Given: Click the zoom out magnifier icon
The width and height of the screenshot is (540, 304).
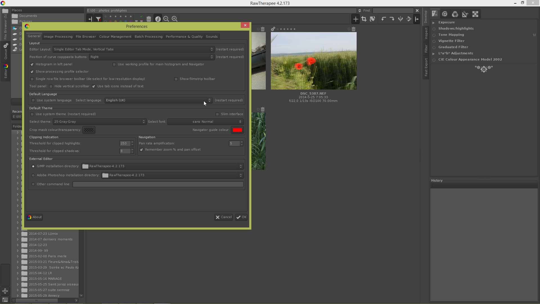Looking at the screenshot, I should (x=166, y=19).
